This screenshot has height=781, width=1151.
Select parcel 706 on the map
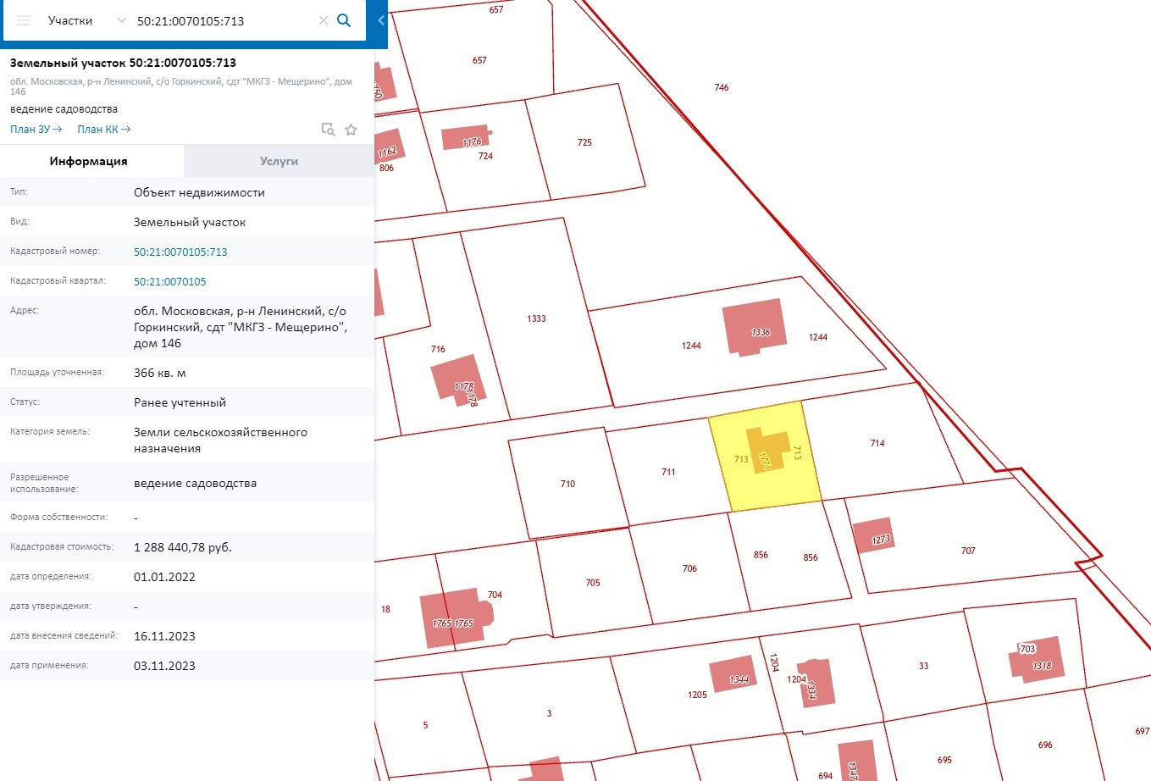[689, 568]
